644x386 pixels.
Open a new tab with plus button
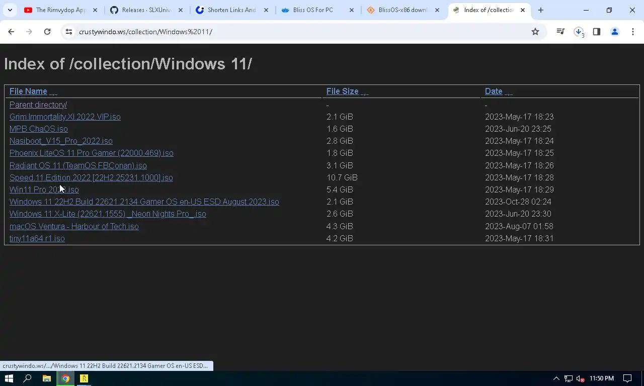[x=541, y=10]
